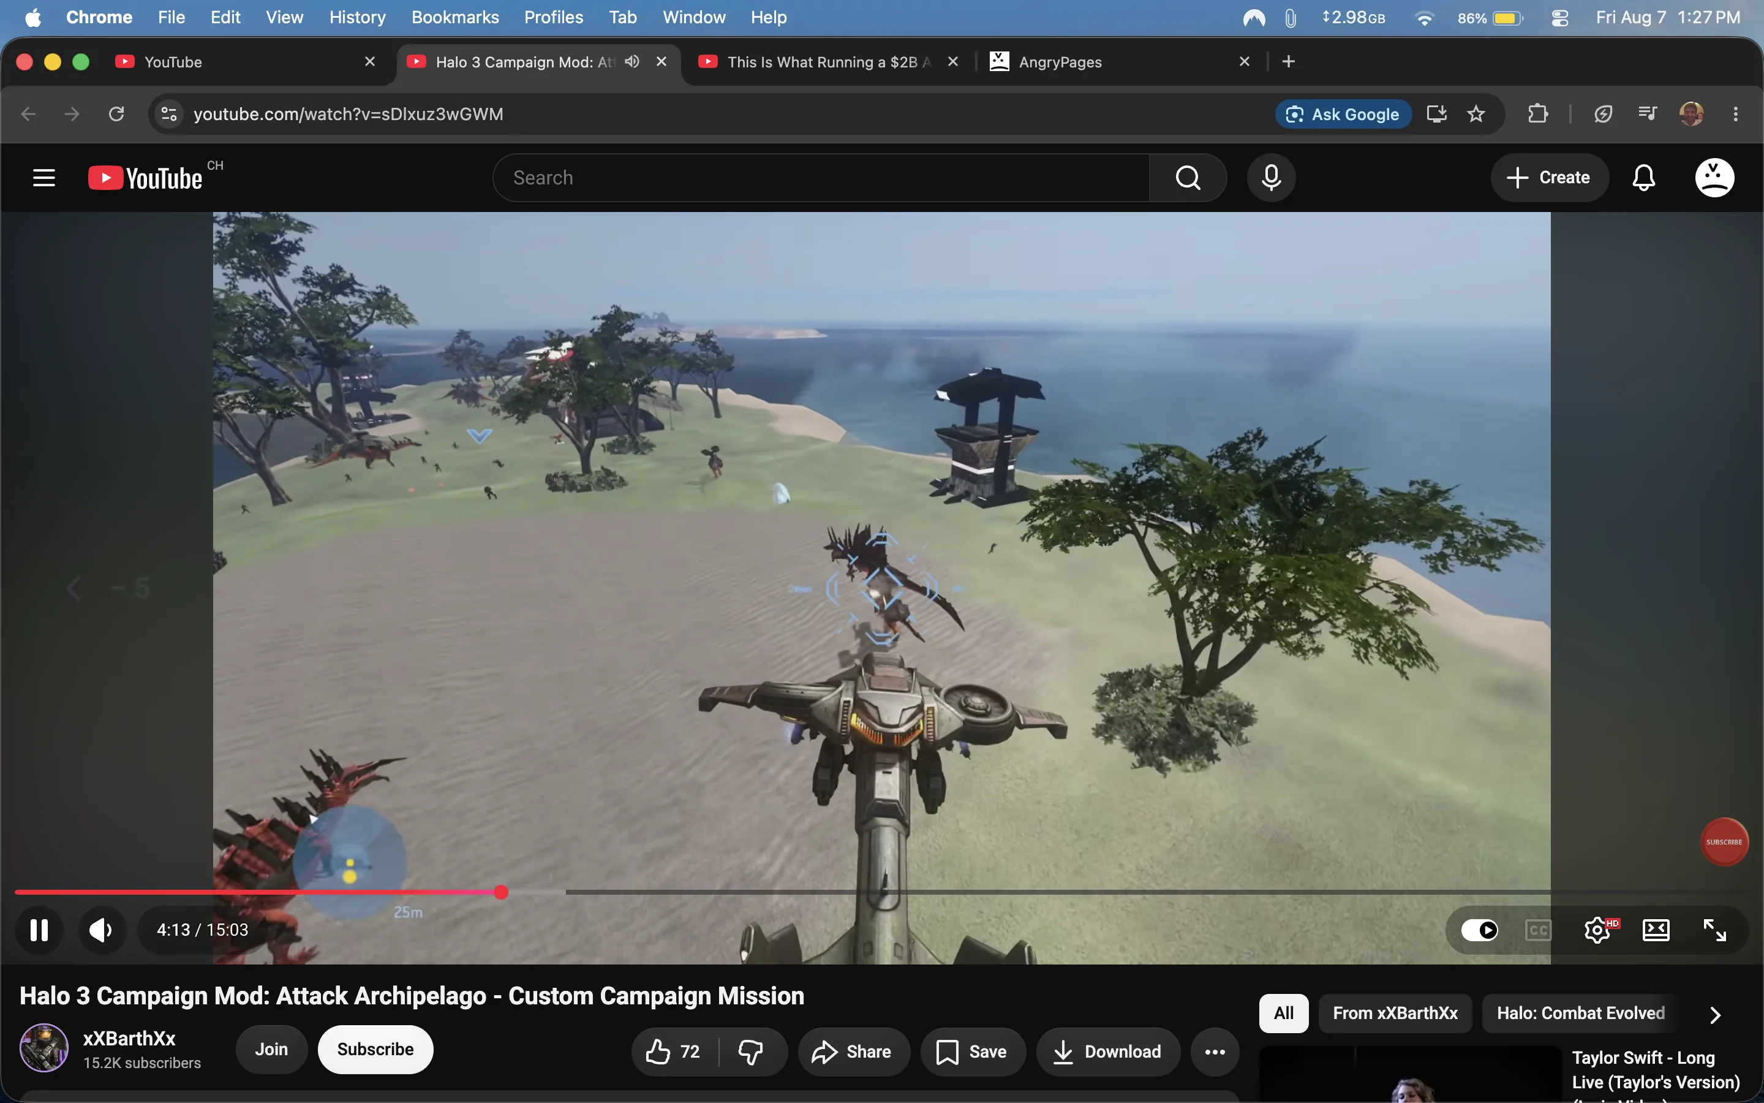Select the All filter chip
Image resolution: width=1764 pixels, height=1103 pixels.
click(x=1284, y=1012)
